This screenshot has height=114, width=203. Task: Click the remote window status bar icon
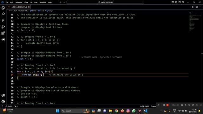[x=2, y=106]
